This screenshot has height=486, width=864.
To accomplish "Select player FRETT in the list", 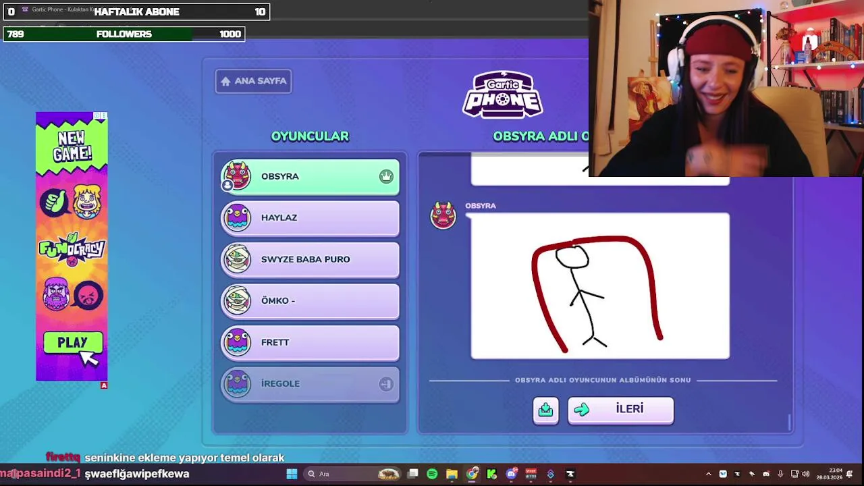I will tap(310, 343).
